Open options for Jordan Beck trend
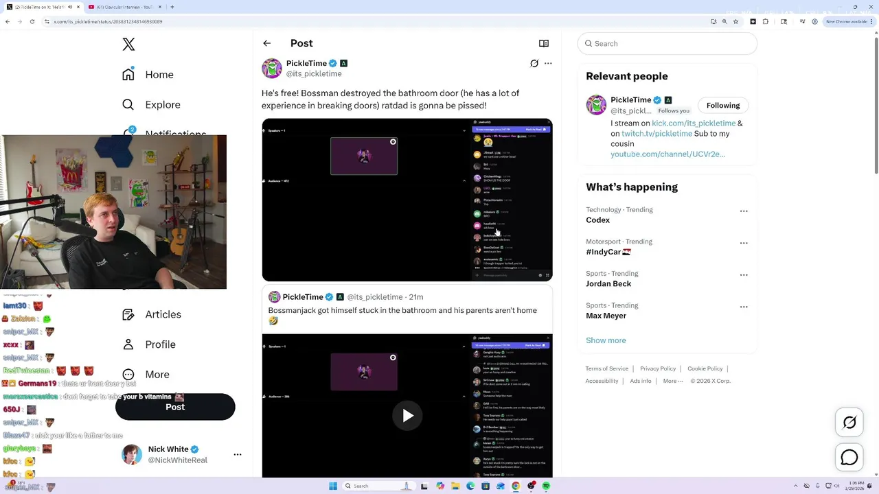Viewport: 879px width, 494px height. [744, 274]
